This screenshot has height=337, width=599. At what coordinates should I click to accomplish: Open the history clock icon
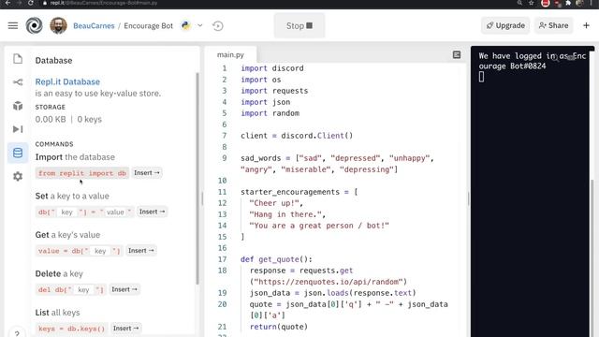click(x=218, y=25)
